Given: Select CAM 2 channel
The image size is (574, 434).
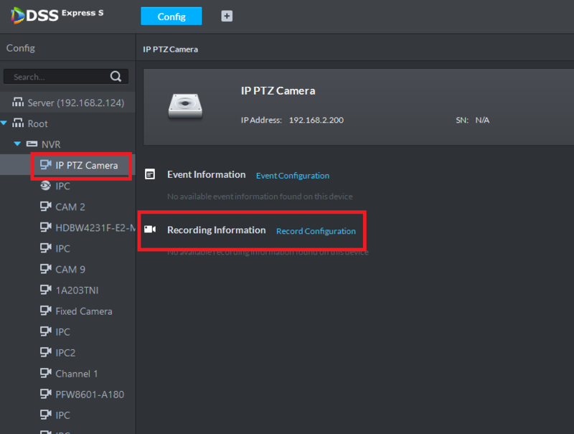Looking at the screenshot, I should coord(70,207).
